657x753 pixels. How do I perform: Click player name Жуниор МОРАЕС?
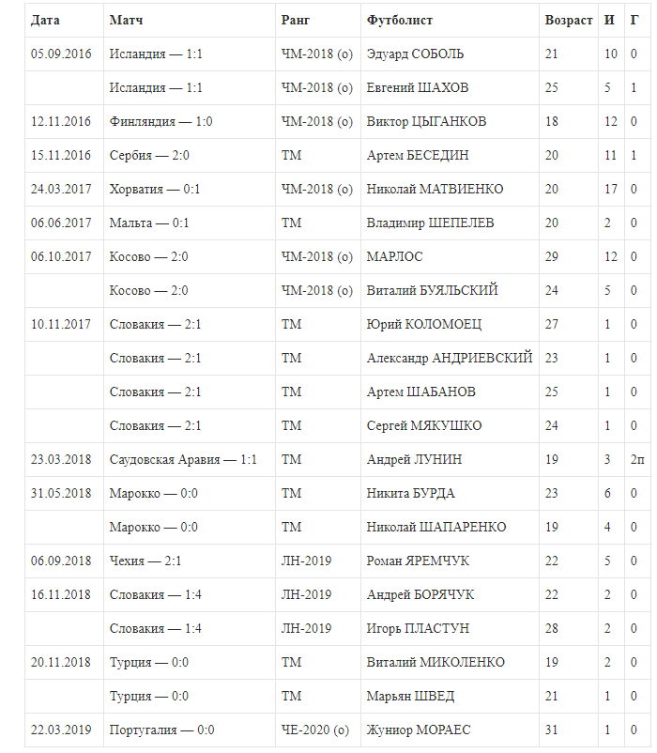click(x=419, y=730)
